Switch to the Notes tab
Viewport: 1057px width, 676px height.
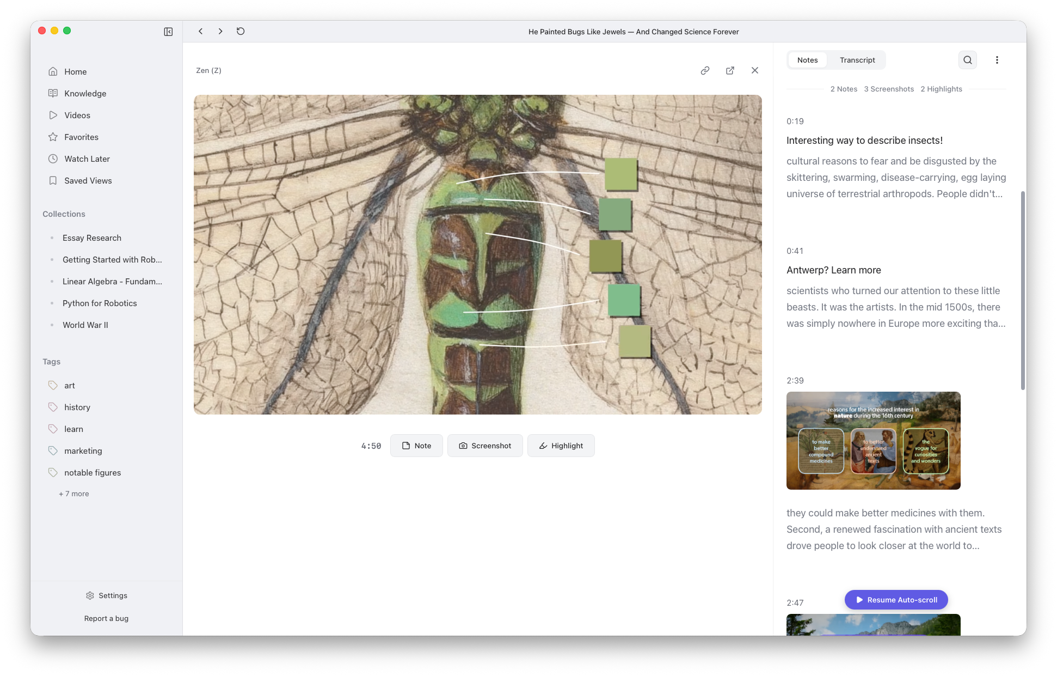[x=807, y=60]
